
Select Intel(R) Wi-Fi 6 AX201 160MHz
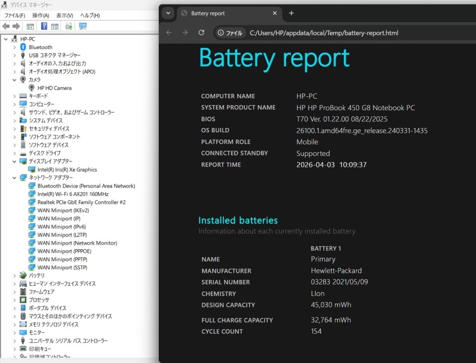(72, 194)
